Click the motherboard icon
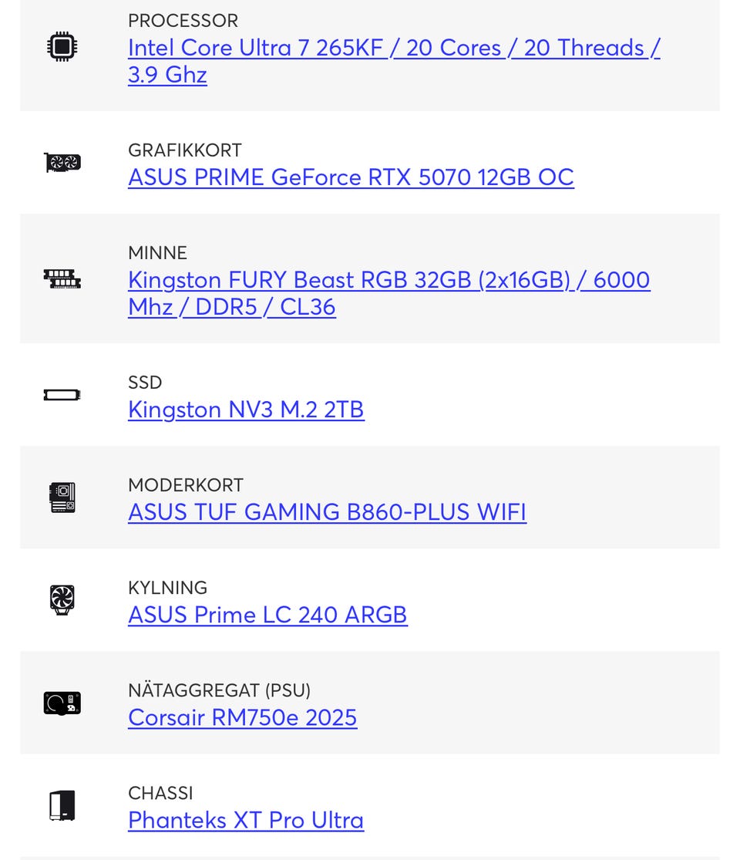Viewport: 740px width, 860px height. pos(62,497)
